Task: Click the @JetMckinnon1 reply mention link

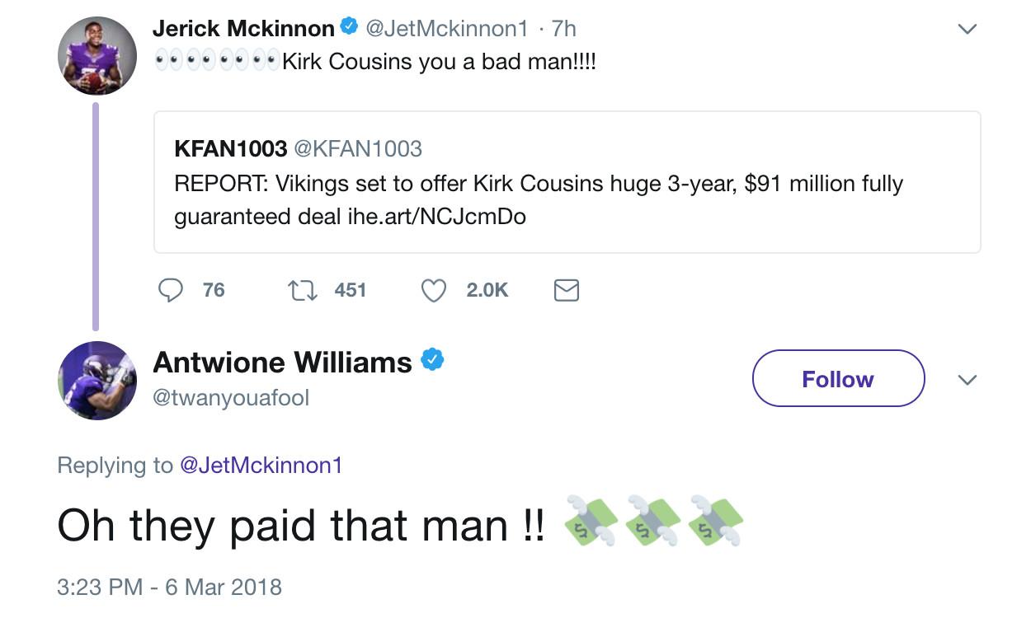Action: [x=261, y=466]
